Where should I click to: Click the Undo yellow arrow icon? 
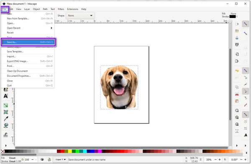tap(237, 71)
